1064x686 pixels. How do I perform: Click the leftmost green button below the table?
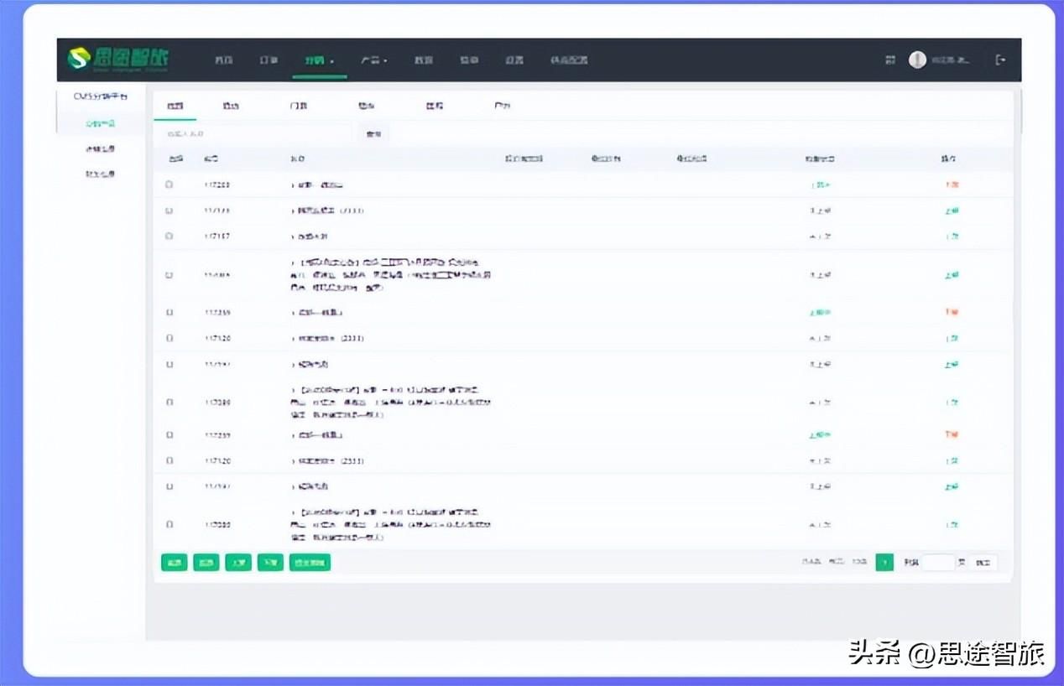(x=174, y=563)
